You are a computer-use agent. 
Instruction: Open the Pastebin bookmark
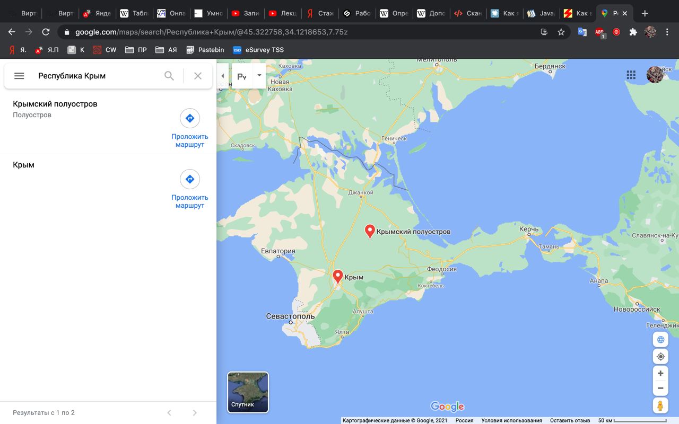tap(205, 50)
